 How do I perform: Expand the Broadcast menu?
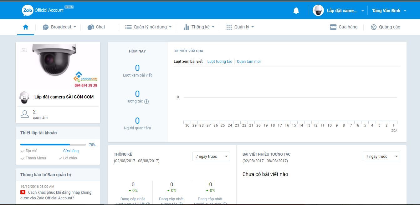point(59,27)
